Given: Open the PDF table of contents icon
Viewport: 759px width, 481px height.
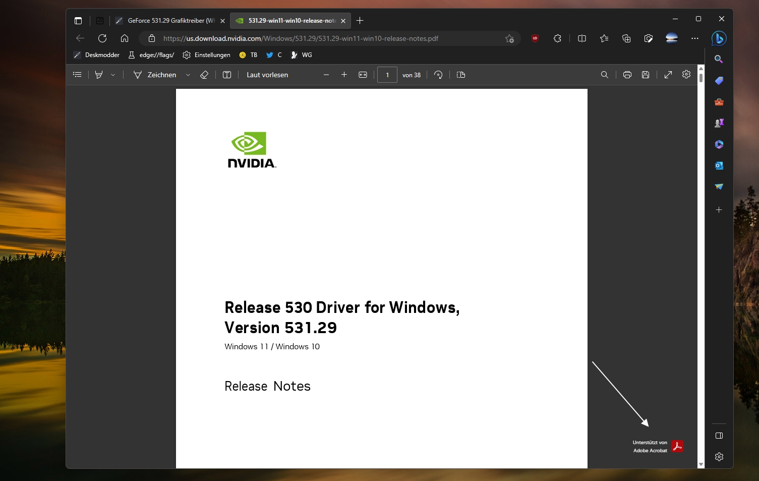Looking at the screenshot, I should [77, 75].
